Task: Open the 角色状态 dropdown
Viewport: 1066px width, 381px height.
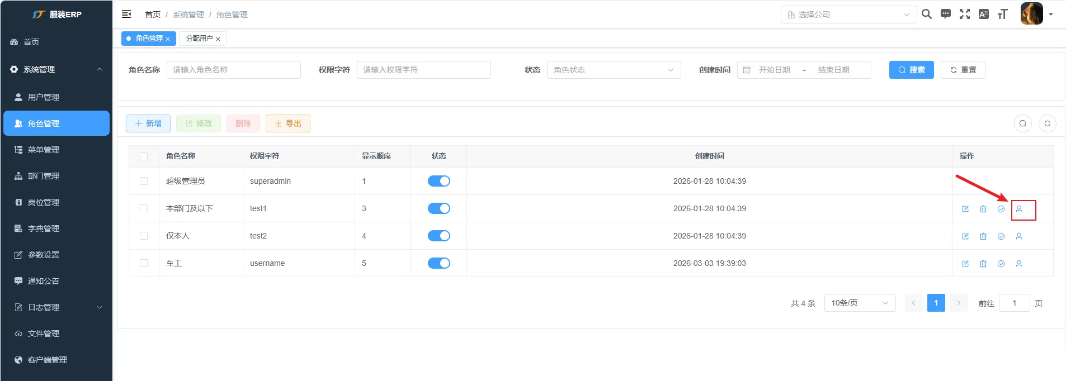Action: point(613,70)
